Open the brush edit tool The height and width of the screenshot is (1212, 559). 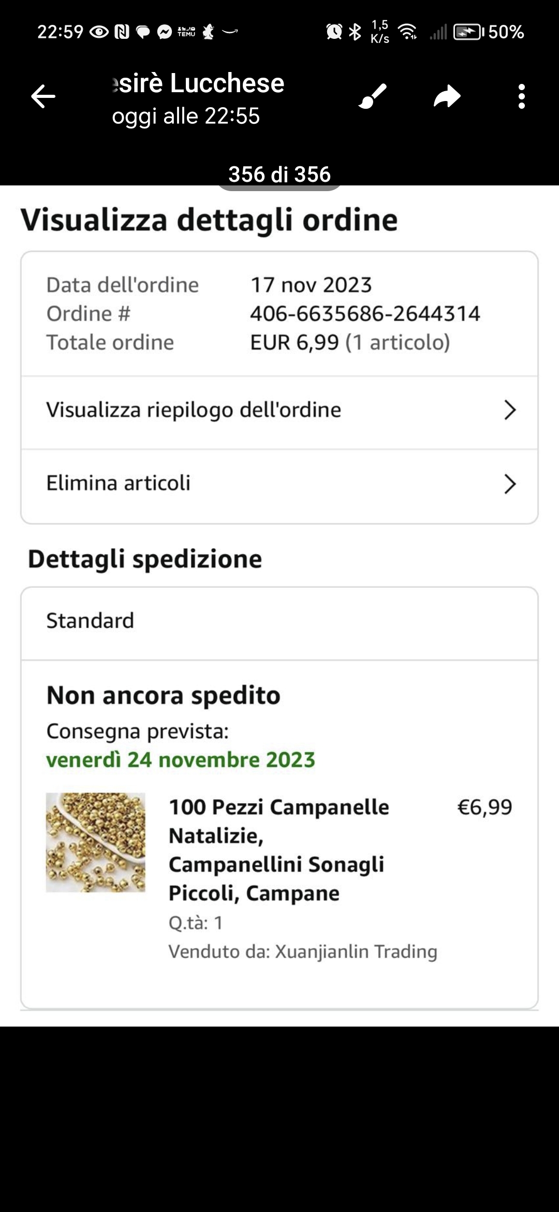click(373, 96)
